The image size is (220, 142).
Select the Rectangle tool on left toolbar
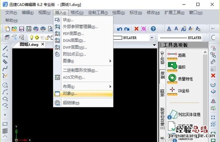point(5,124)
